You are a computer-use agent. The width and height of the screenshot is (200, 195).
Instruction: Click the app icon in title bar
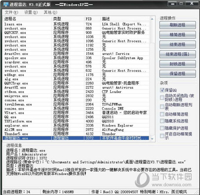6,4
